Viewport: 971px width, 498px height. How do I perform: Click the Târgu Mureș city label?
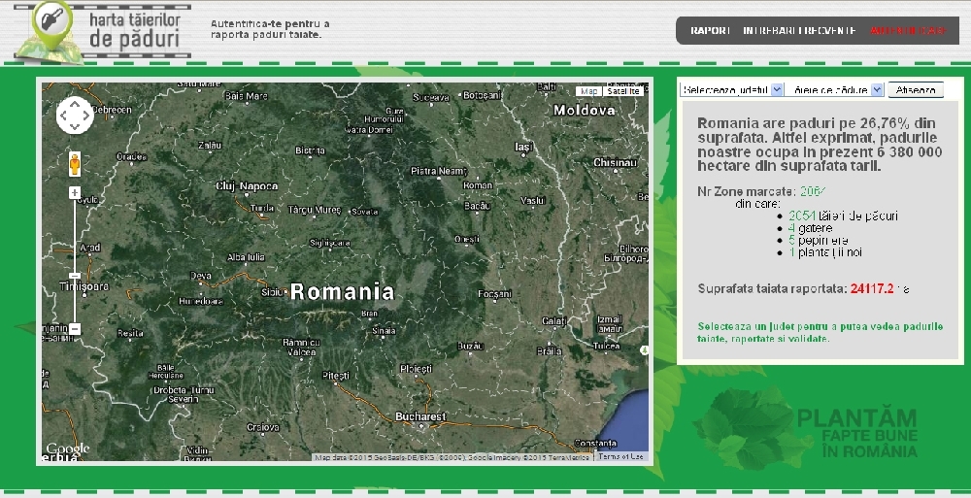pyautogui.click(x=315, y=210)
